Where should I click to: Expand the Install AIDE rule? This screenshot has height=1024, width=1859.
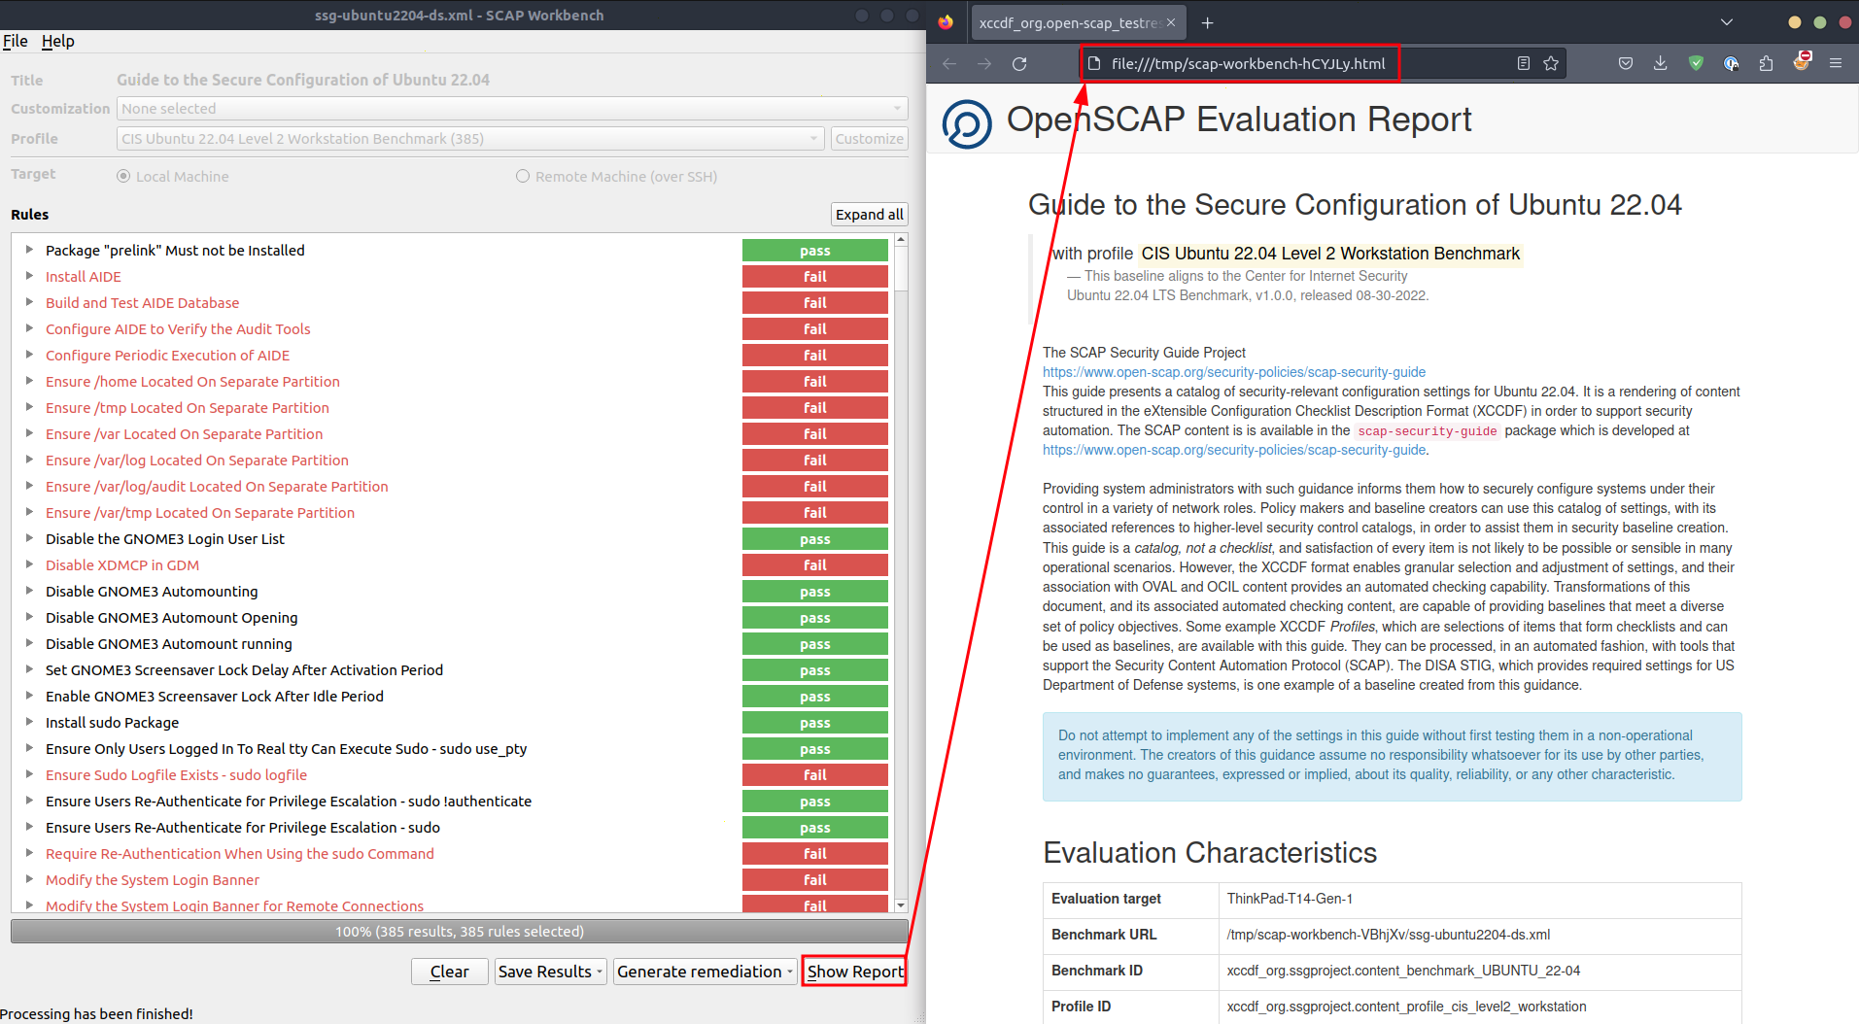coord(29,277)
